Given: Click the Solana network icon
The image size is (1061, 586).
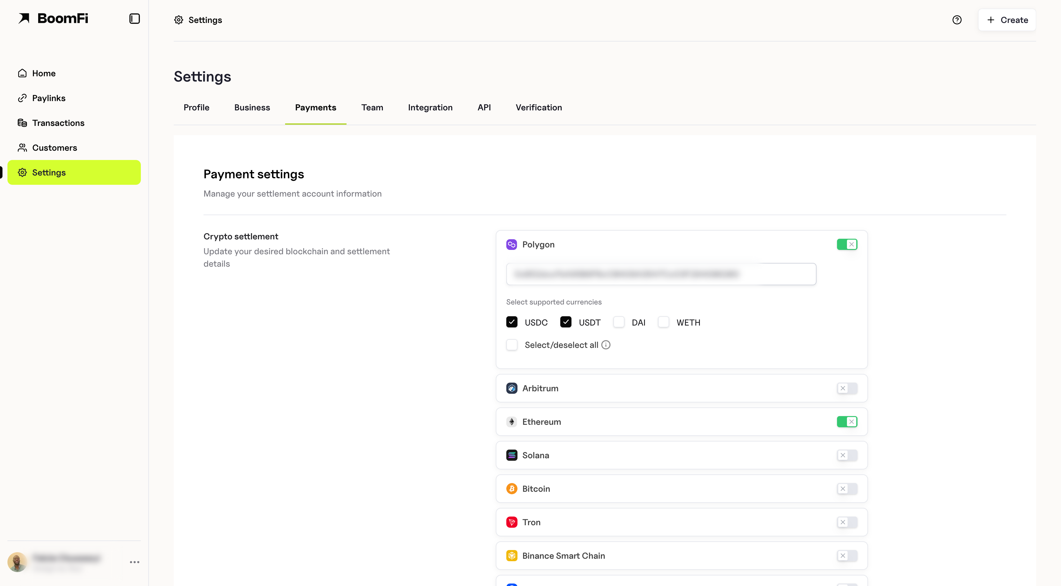Looking at the screenshot, I should pos(511,455).
